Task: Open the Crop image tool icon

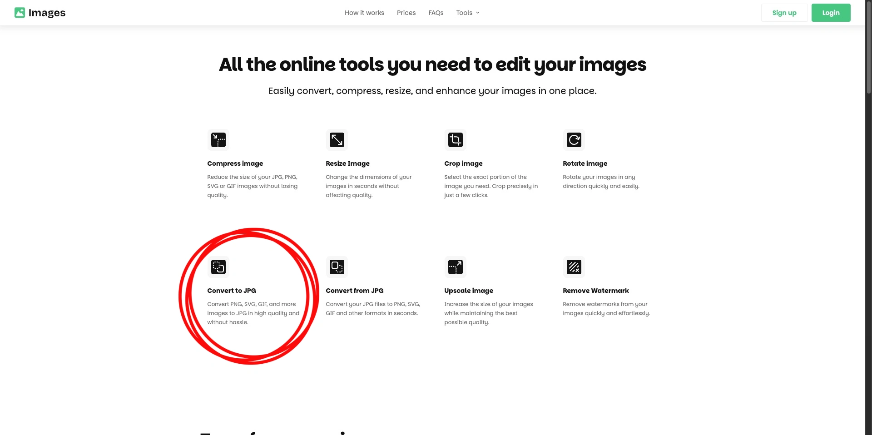Action: click(x=455, y=140)
